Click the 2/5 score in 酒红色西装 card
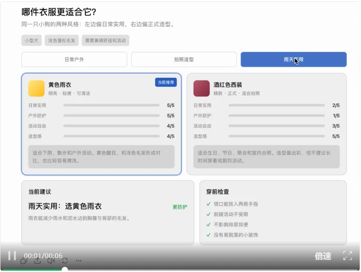Image resolution: width=361 pixels, height=272 pixels. click(x=336, y=105)
